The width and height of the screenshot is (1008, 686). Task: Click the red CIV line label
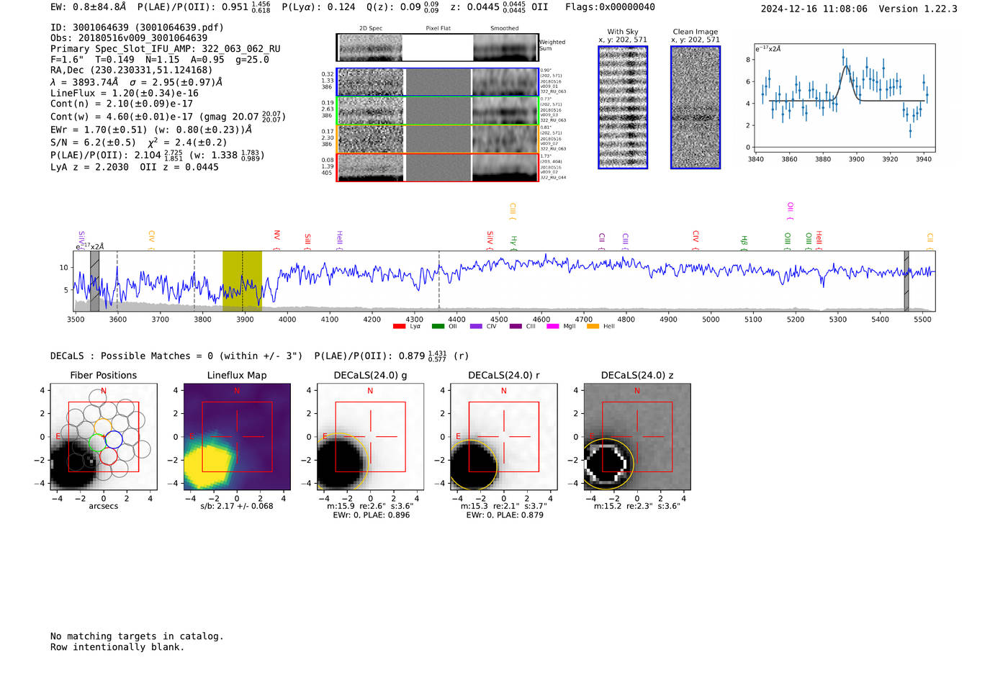tap(696, 240)
